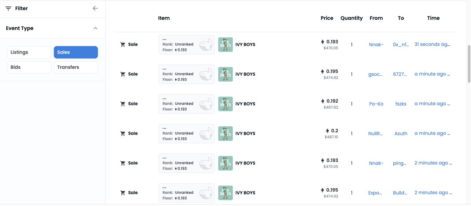
Task: Open the seller profile Po-Ko
Action: click(x=376, y=104)
